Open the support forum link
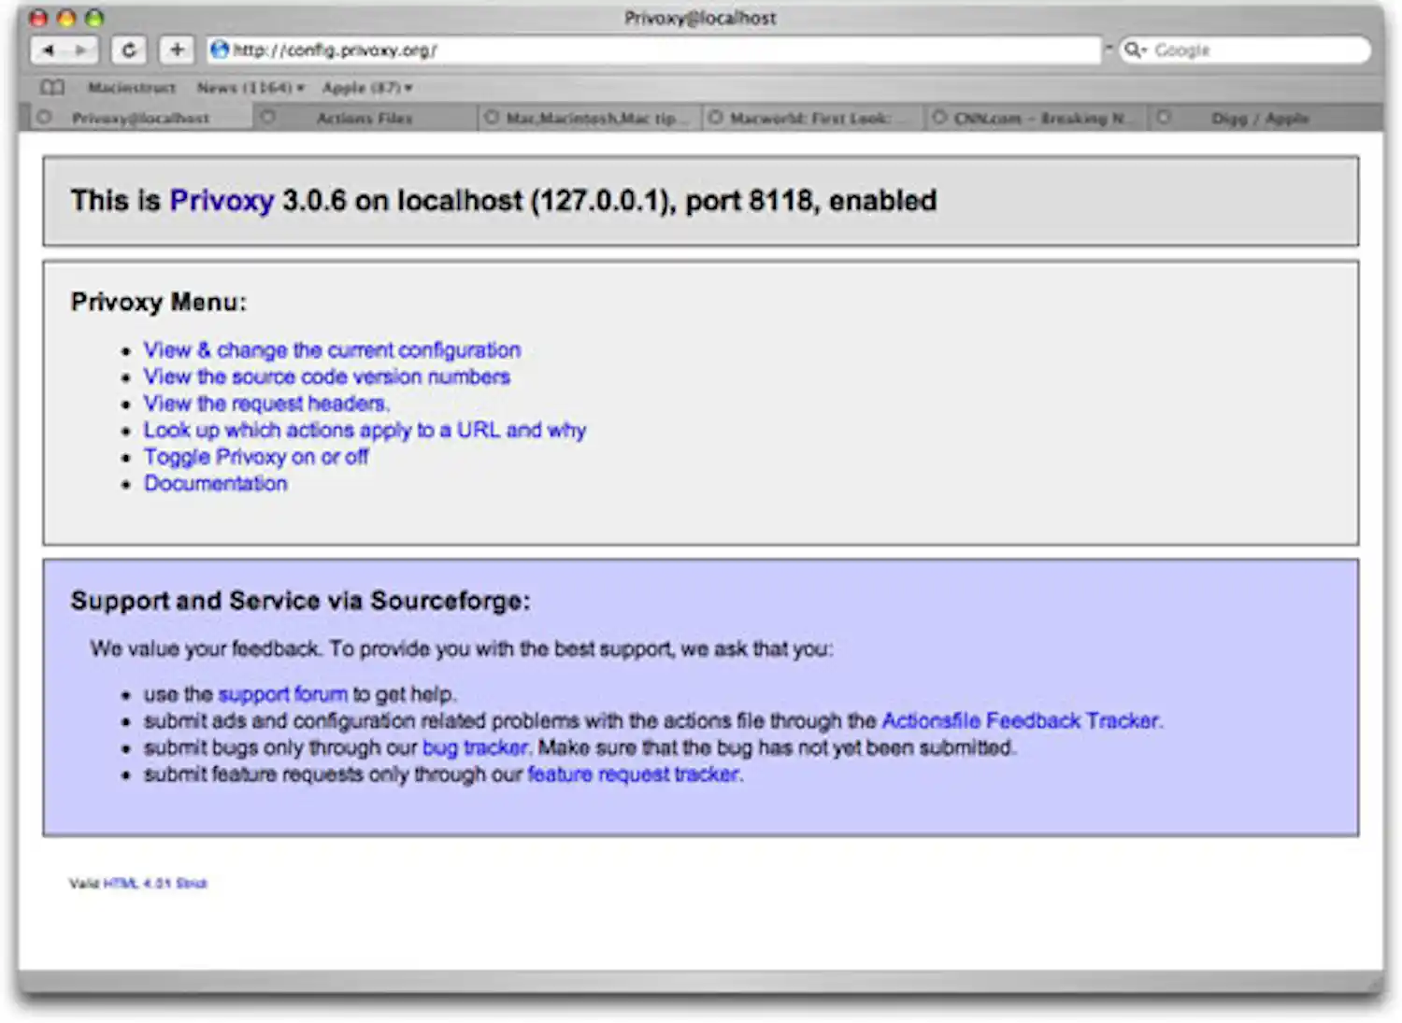 282,694
